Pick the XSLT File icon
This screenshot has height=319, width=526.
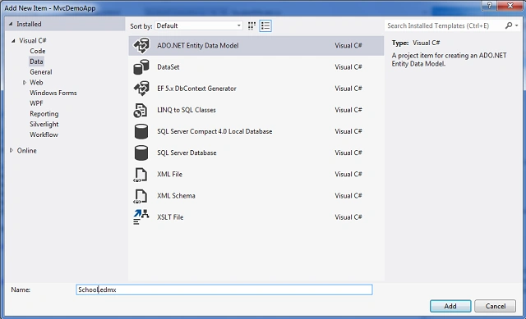click(x=141, y=217)
